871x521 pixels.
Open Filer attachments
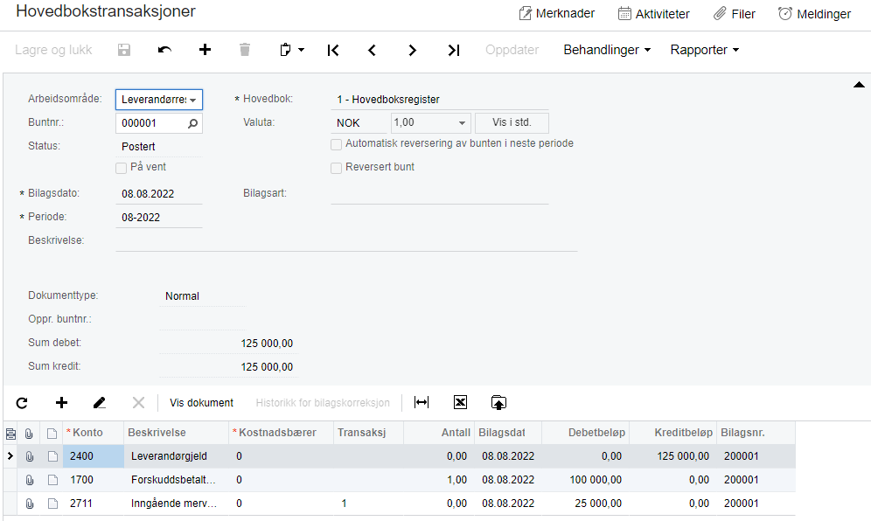[735, 13]
